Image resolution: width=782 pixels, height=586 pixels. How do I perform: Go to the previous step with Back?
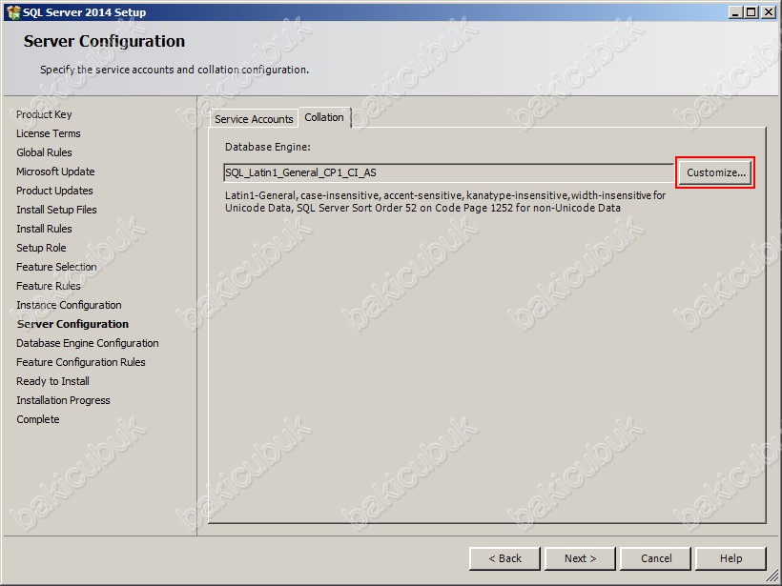coord(504,558)
